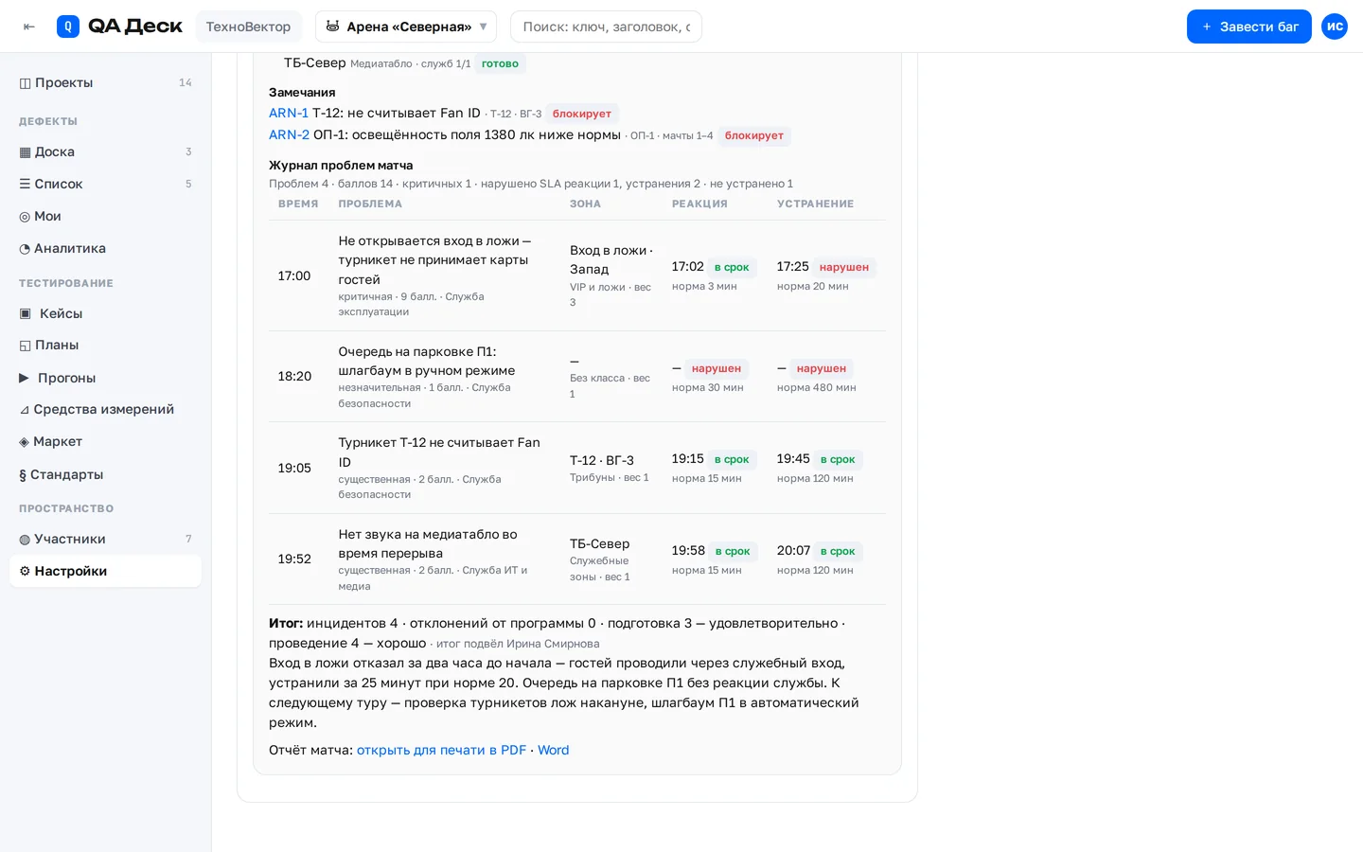Open the Word report link
1363x852 pixels.
tap(554, 750)
